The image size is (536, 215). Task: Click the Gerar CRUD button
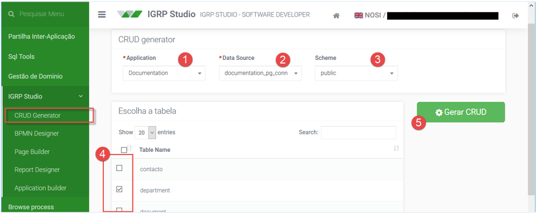[x=461, y=112]
